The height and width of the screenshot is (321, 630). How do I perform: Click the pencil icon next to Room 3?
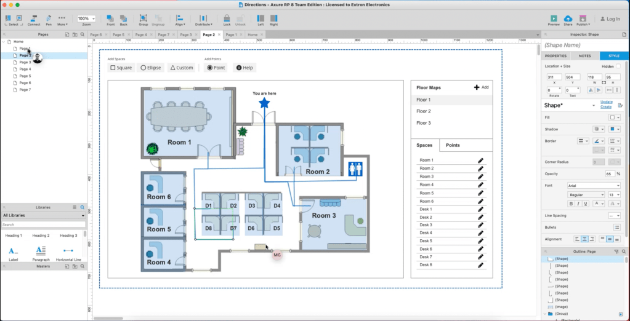click(480, 176)
